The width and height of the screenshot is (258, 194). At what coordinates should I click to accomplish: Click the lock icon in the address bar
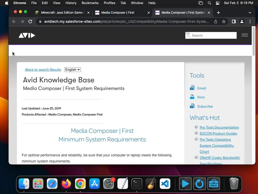[x=40, y=21]
